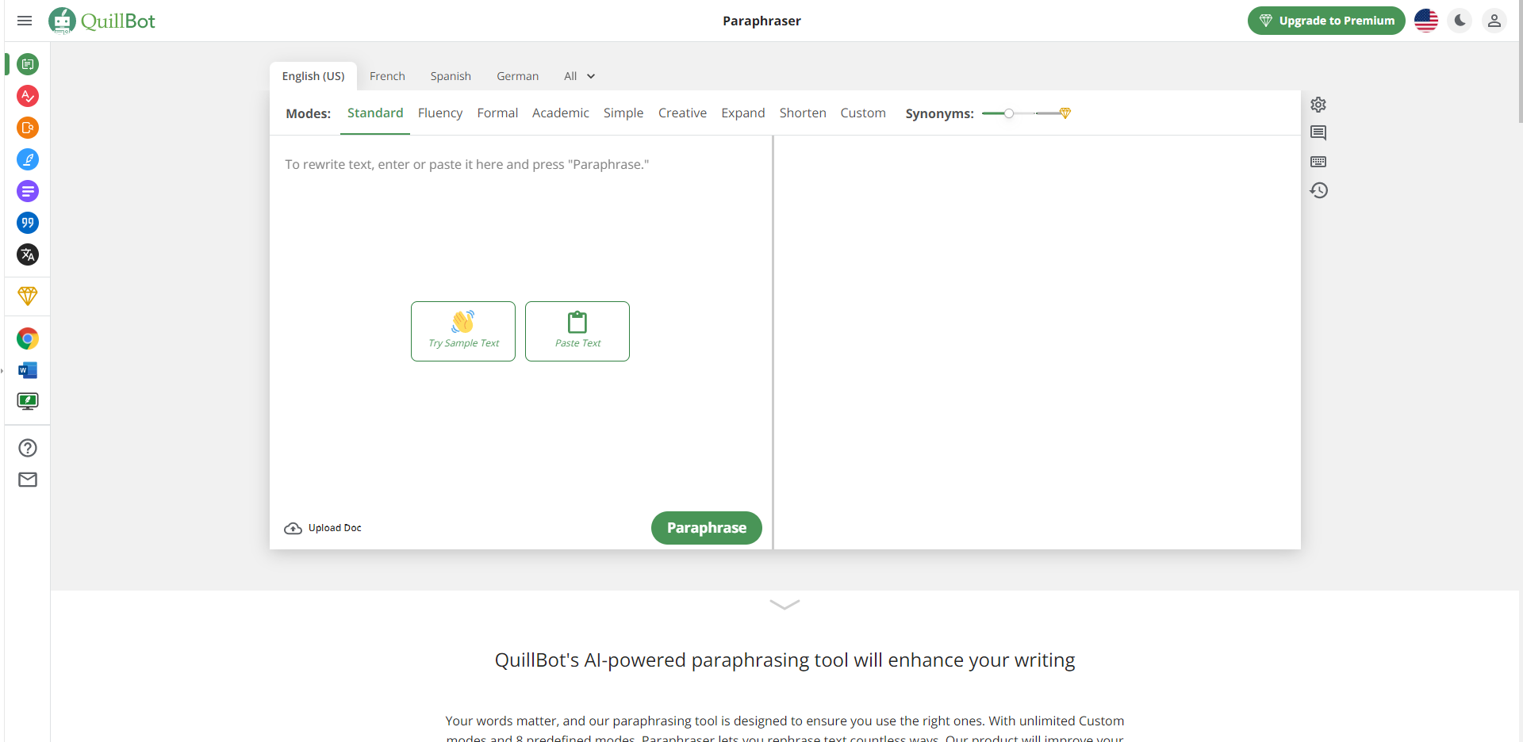The width and height of the screenshot is (1523, 742).
Task: Open the Word add-in icon
Action: [28, 370]
